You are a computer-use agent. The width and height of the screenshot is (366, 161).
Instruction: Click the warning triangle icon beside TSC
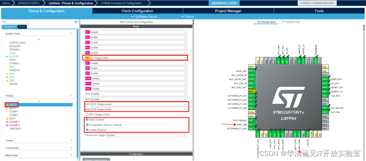[x=7, y=81]
